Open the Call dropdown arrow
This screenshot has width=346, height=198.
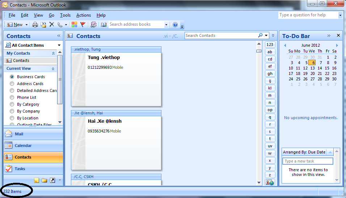(66, 25)
